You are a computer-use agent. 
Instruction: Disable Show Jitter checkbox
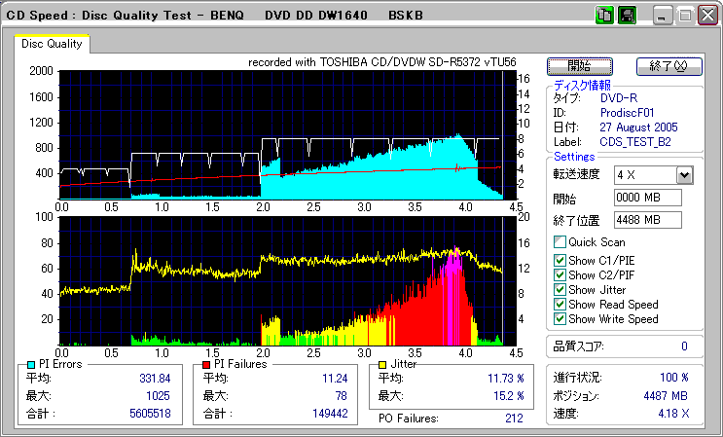coord(560,289)
